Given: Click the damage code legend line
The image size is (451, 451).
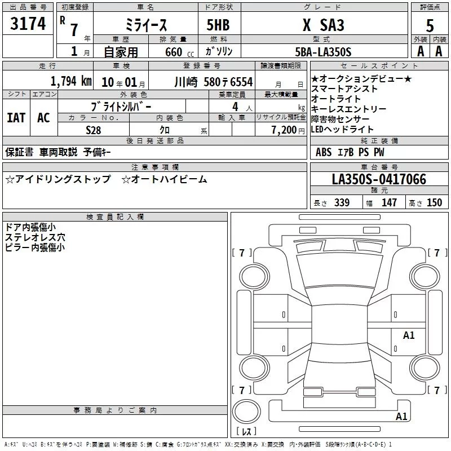Looking at the screenshot, I should (198, 445).
